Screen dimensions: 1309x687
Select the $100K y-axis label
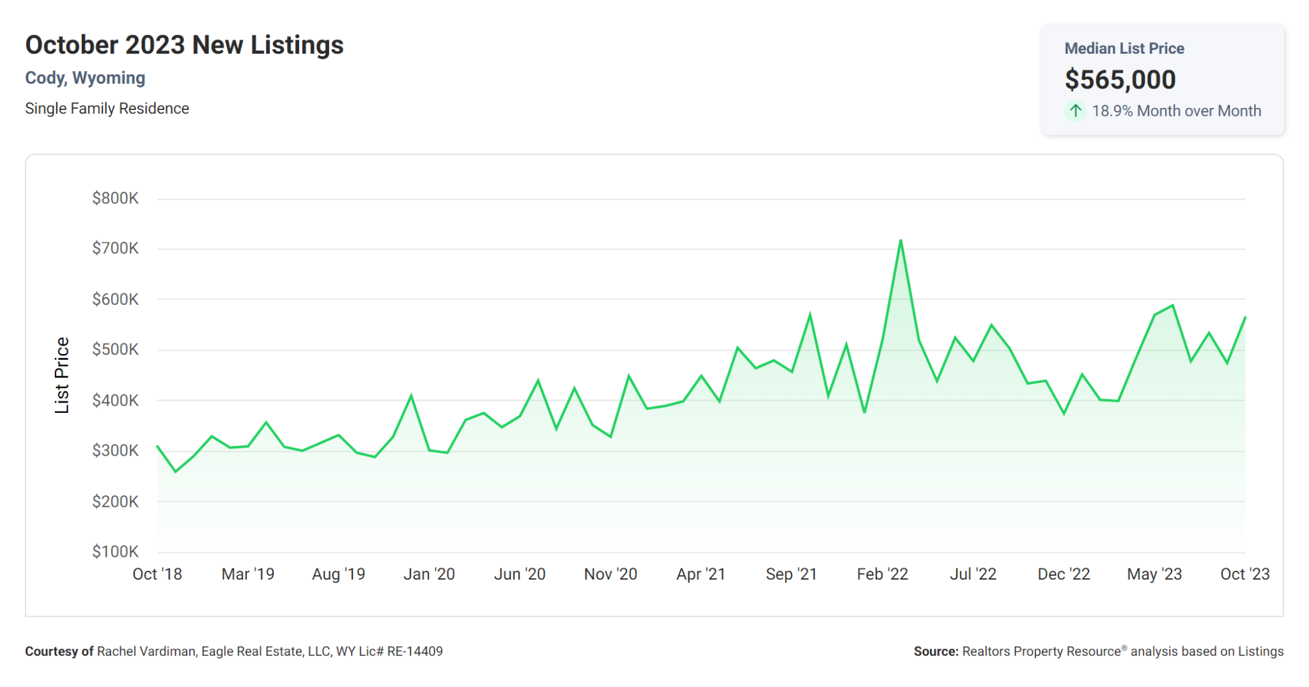click(117, 552)
